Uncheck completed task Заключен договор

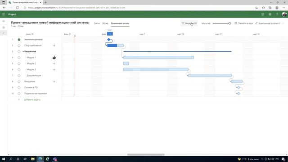point(19,40)
